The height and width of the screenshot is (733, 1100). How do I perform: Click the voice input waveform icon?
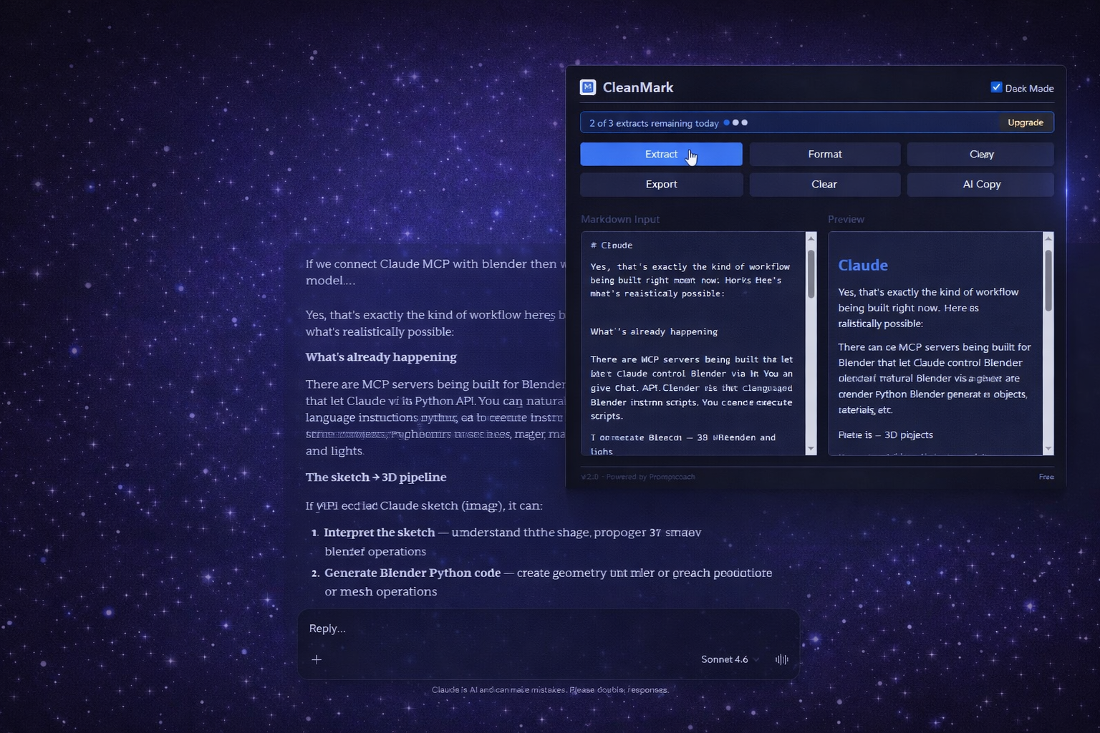781,659
